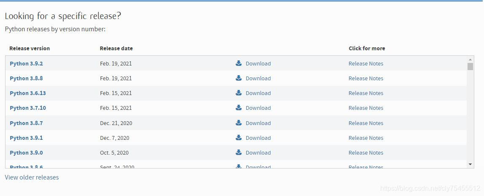Open the Python 3.8.8 release page
The width and height of the screenshot is (484, 196).
(x=26, y=79)
